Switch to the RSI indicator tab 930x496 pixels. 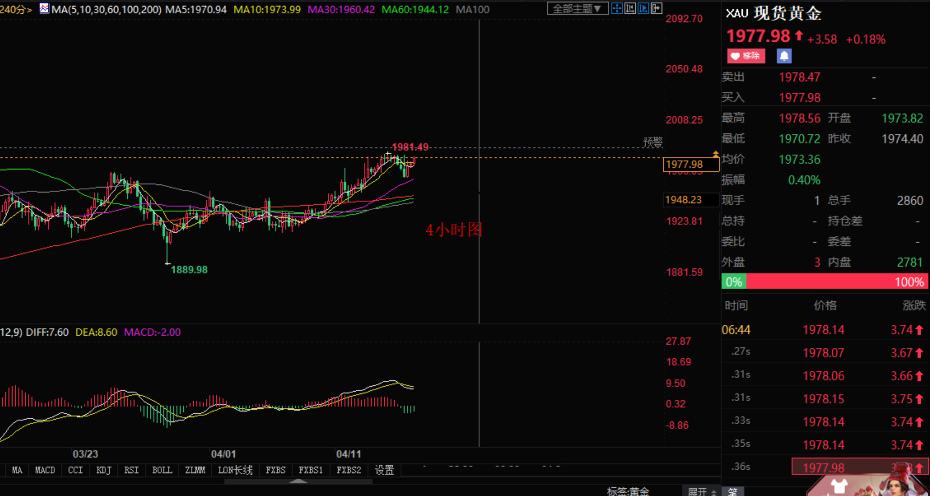(131, 470)
